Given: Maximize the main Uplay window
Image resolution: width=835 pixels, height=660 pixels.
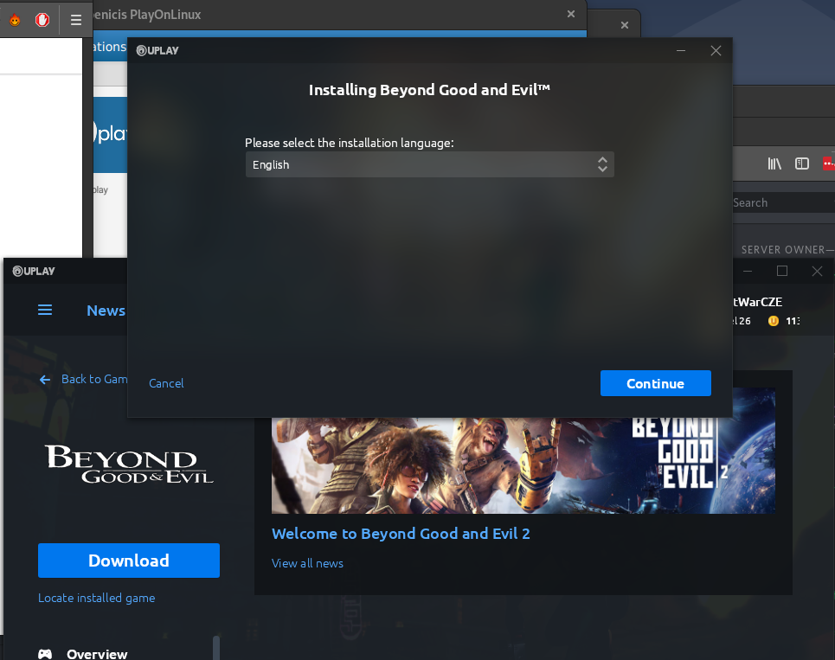Looking at the screenshot, I should click(782, 271).
